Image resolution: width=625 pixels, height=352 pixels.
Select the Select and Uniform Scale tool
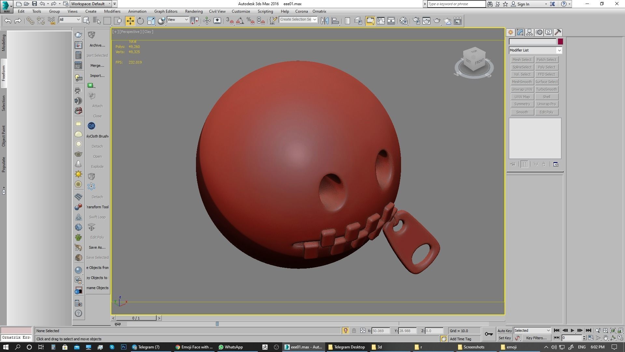click(151, 21)
